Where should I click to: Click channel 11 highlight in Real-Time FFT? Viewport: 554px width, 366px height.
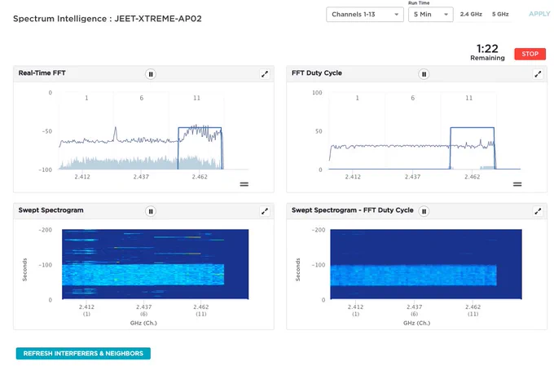[200, 148]
